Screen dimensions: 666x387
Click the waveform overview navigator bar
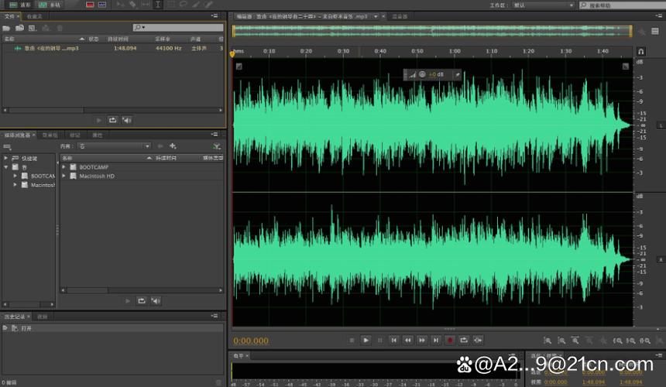click(432, 30)
